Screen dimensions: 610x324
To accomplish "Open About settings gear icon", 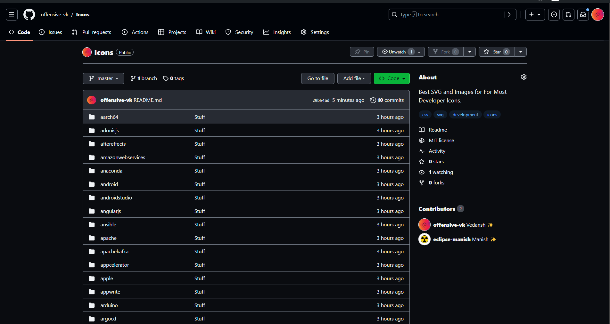I will [x=524, y=77].
